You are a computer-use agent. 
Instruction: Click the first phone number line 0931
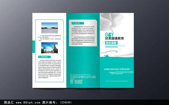pyautogui.click(x=76, y=80)
